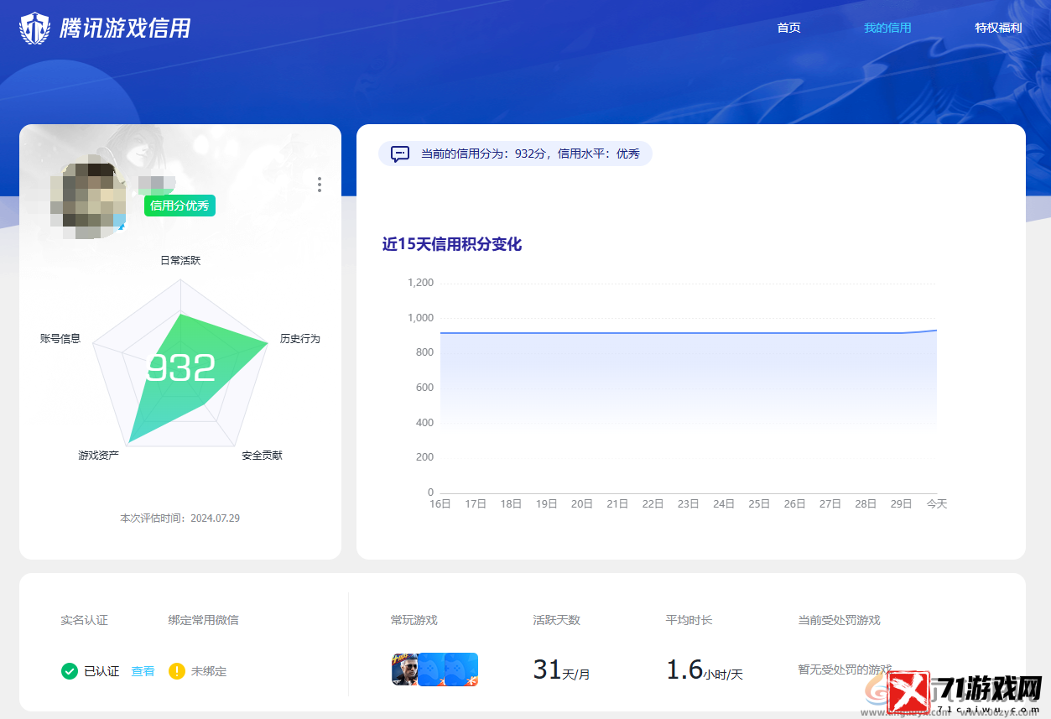Click the 31天/月 value
The width and height of the screenshot is (1051, 719).
click(x=561, y=670)
